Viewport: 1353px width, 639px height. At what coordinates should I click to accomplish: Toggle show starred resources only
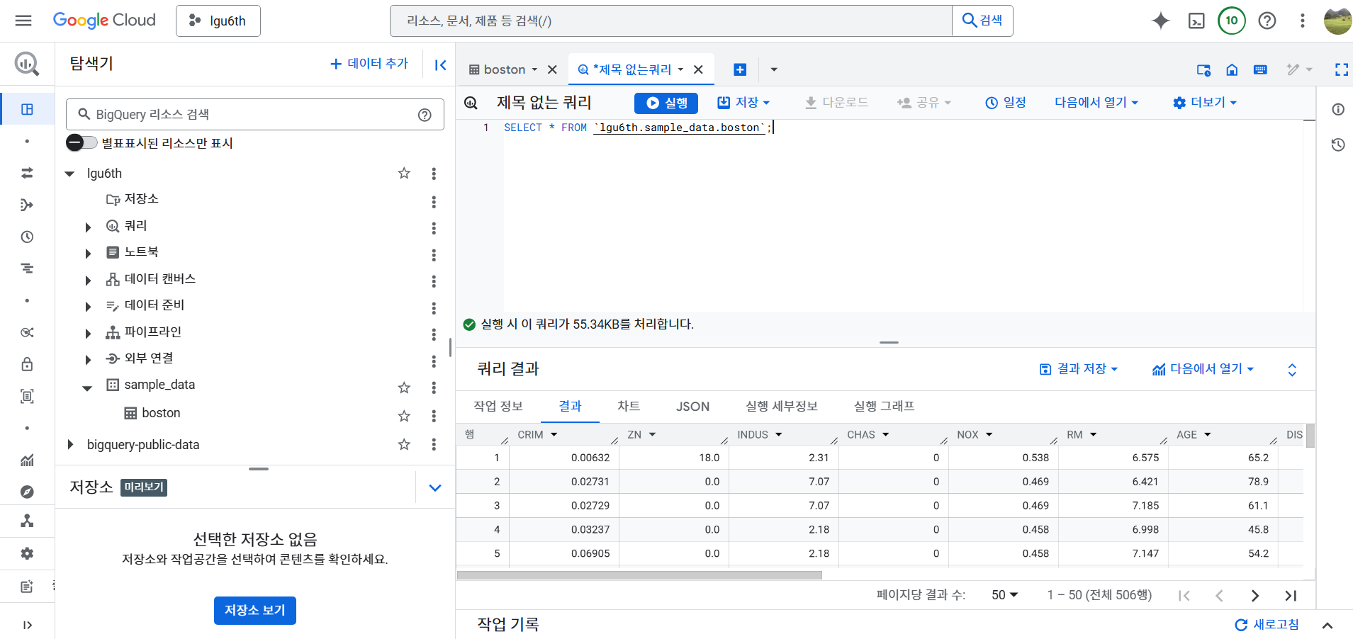point(82,142)
